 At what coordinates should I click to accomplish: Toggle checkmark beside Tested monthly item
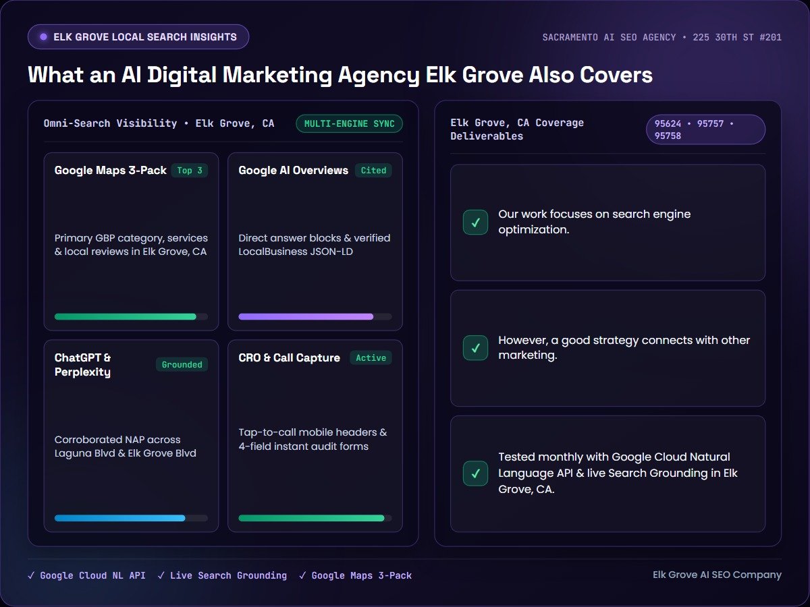click(x=476, y=473)
